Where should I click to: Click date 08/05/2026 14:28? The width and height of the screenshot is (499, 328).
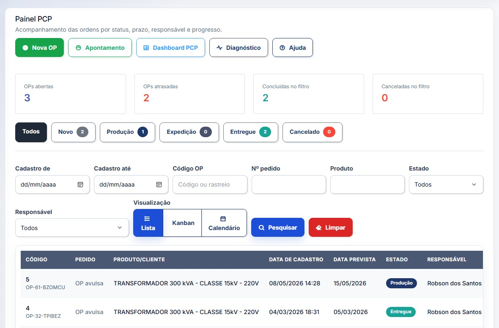[294, 283]
